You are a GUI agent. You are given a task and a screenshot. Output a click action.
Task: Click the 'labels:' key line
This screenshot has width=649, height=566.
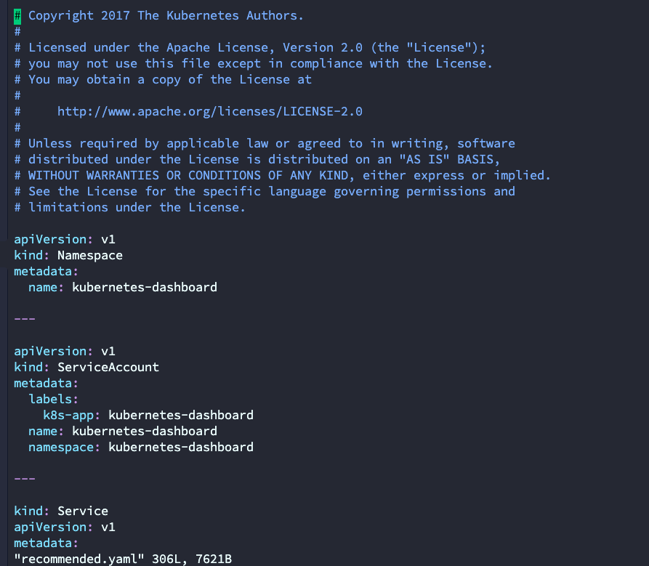(x=53, y=400)
